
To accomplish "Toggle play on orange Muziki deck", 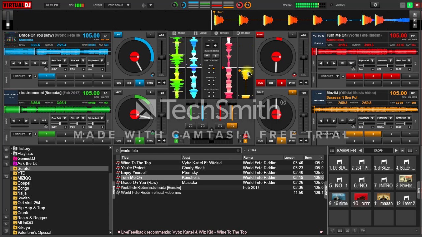I will click(282, 141).
